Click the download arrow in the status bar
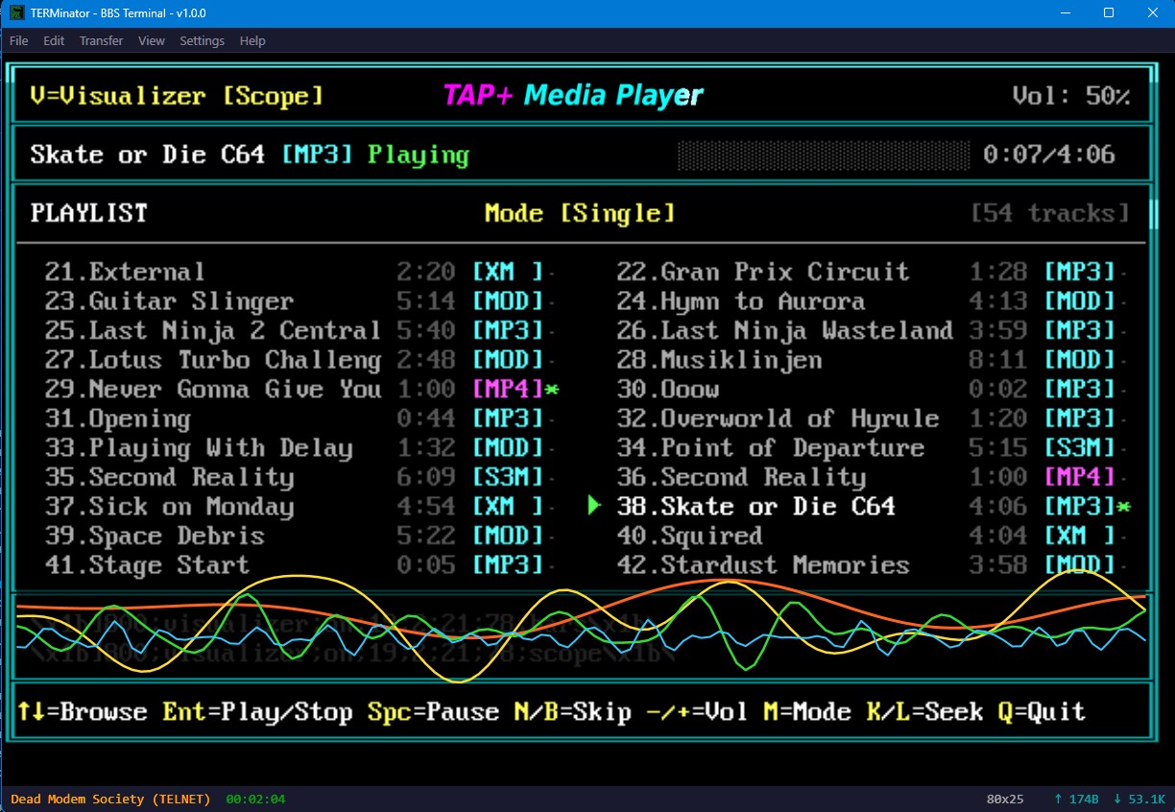The height and width of the screenshot is (812, 1175). click(x=1116, y=799)
